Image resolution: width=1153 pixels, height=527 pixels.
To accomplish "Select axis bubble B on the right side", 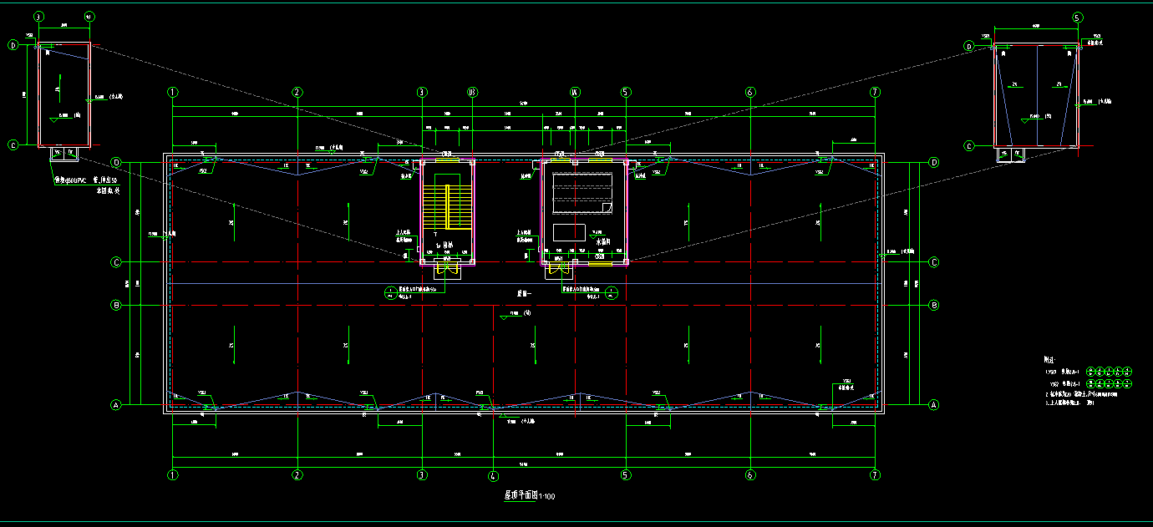I will point(934,306).
